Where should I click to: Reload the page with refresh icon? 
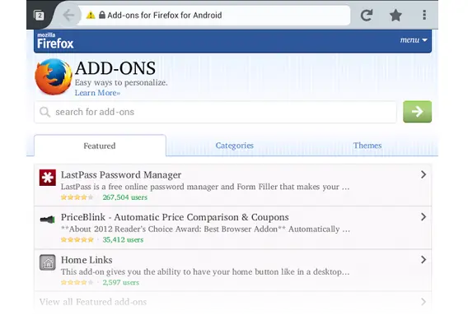pos(367,15)
